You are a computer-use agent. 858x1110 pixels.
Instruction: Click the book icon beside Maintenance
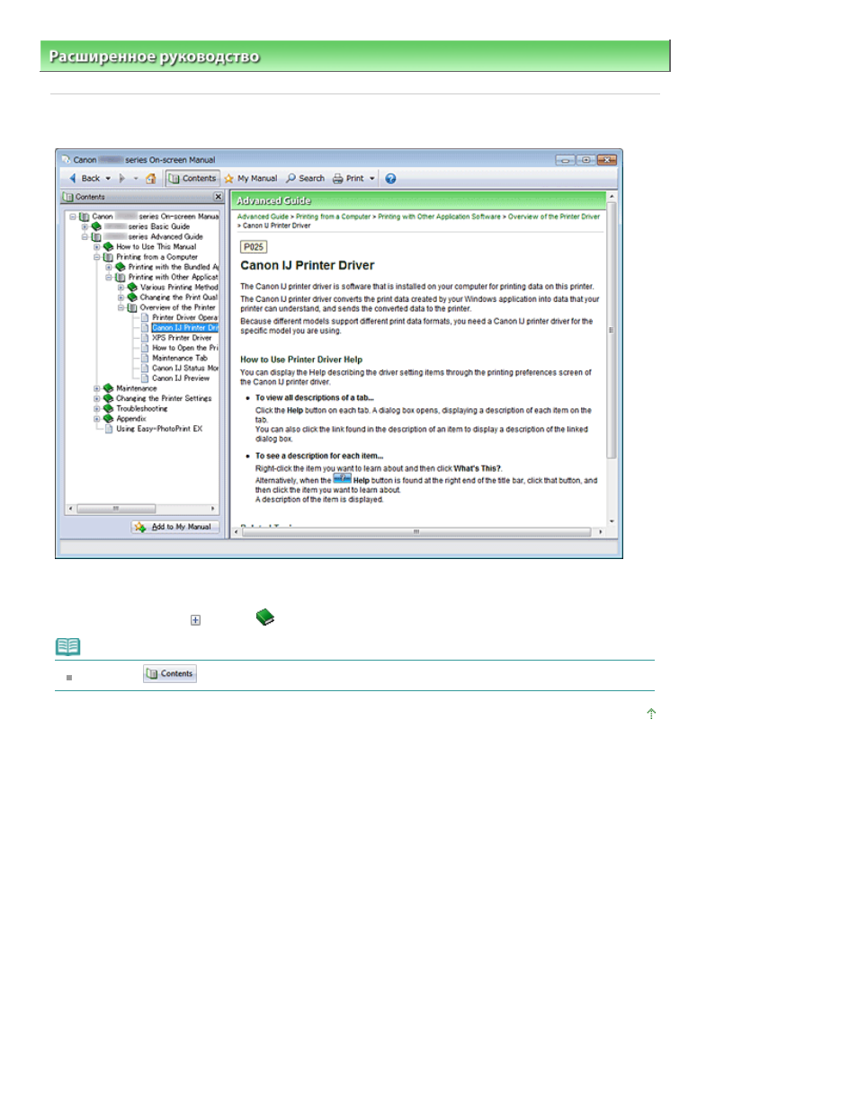[x=108, y=388]
